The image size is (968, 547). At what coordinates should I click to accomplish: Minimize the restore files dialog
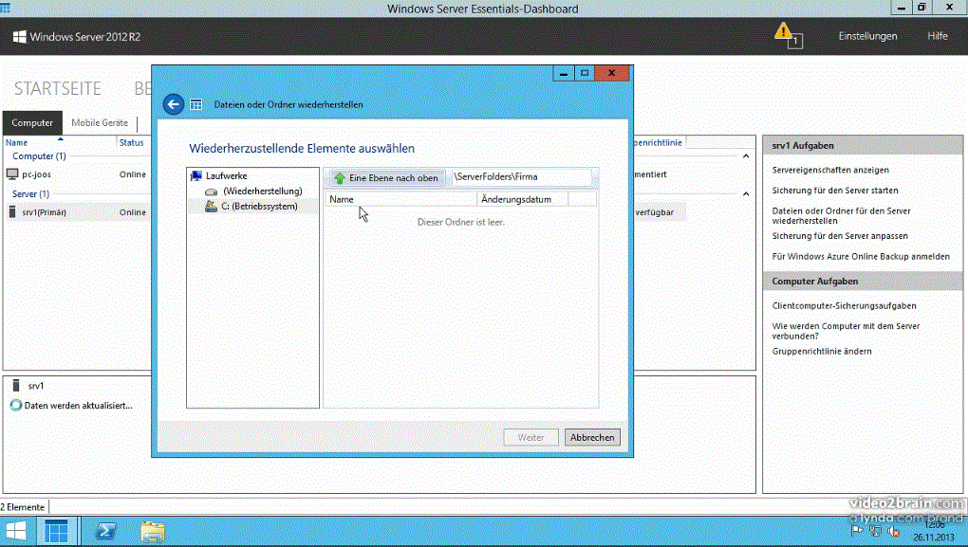point(563,73)
